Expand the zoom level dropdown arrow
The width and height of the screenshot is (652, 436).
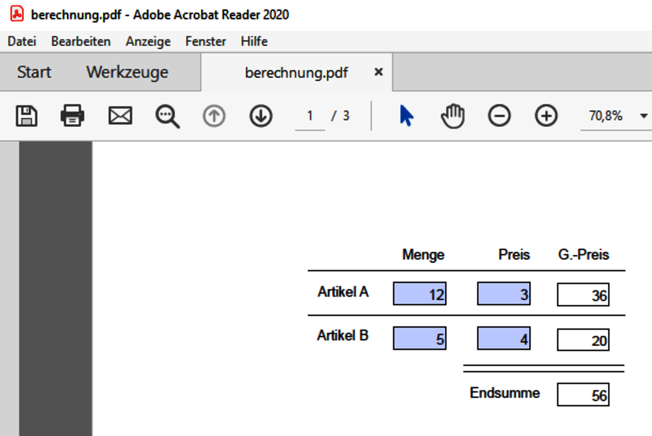644,116
